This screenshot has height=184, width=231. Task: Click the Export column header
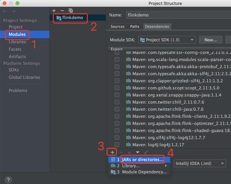pyautogui.click(x=117, y=49)
